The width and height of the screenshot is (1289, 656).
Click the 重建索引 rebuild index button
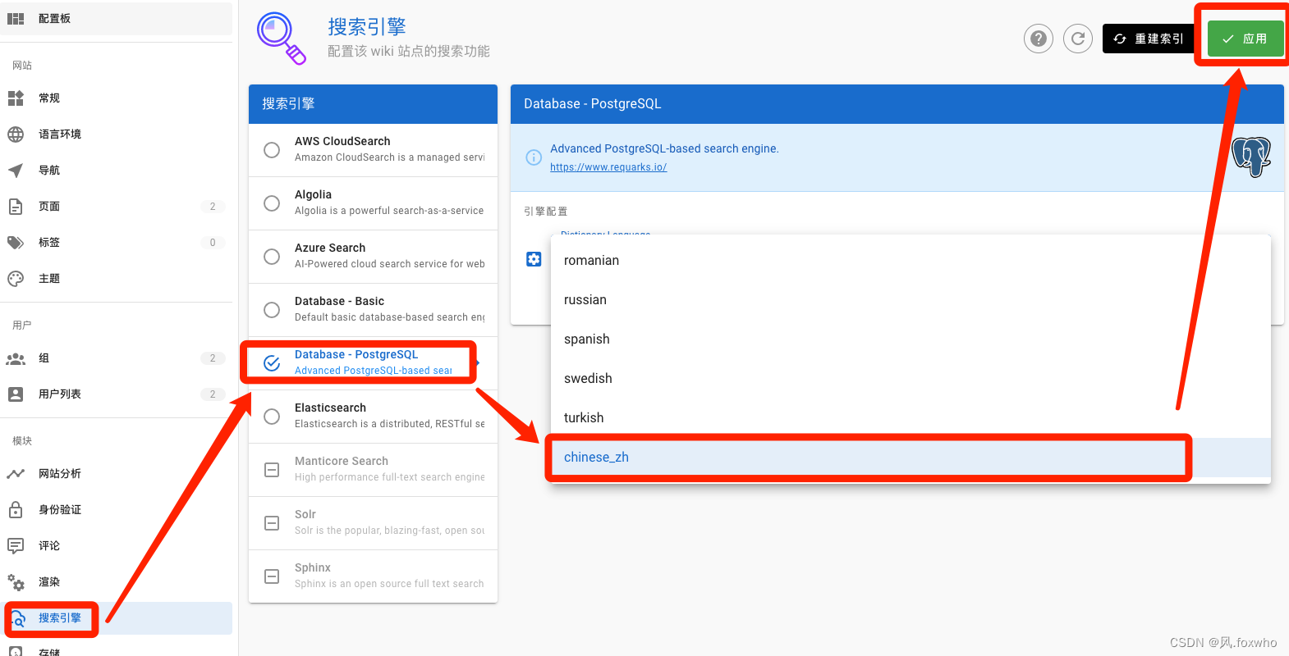coord(1149,39)
